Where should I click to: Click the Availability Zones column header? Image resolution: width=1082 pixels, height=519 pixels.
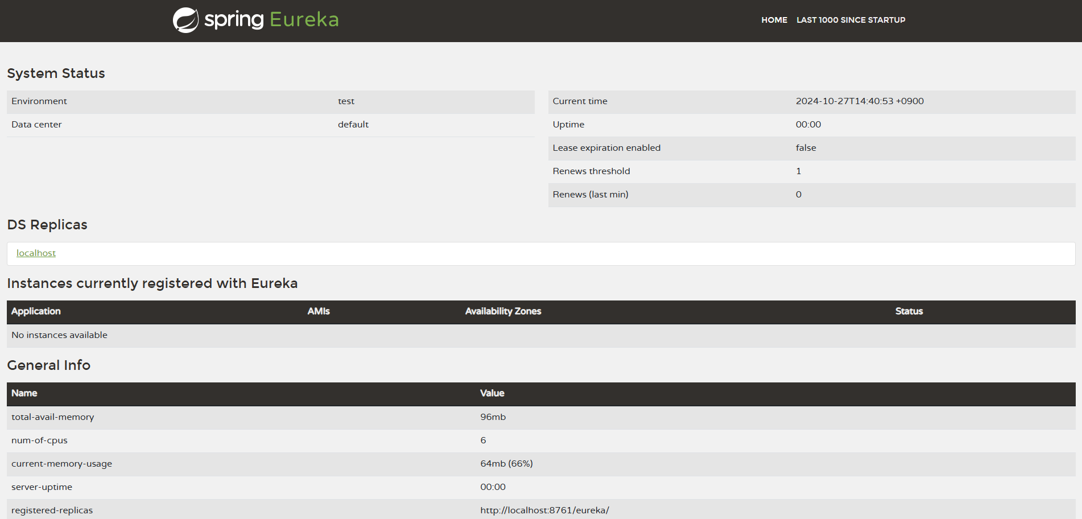click(x=503, y=311)
